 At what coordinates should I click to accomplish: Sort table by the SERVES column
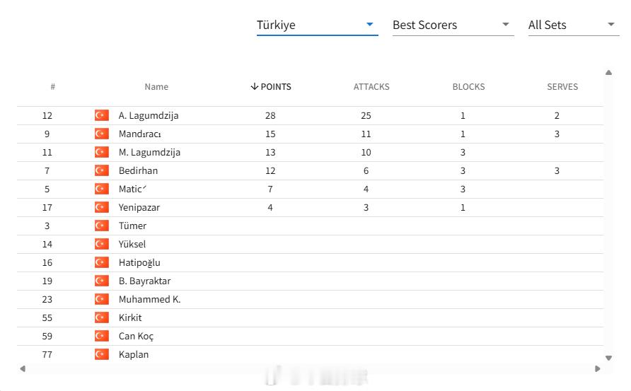[x=562, y=87]
